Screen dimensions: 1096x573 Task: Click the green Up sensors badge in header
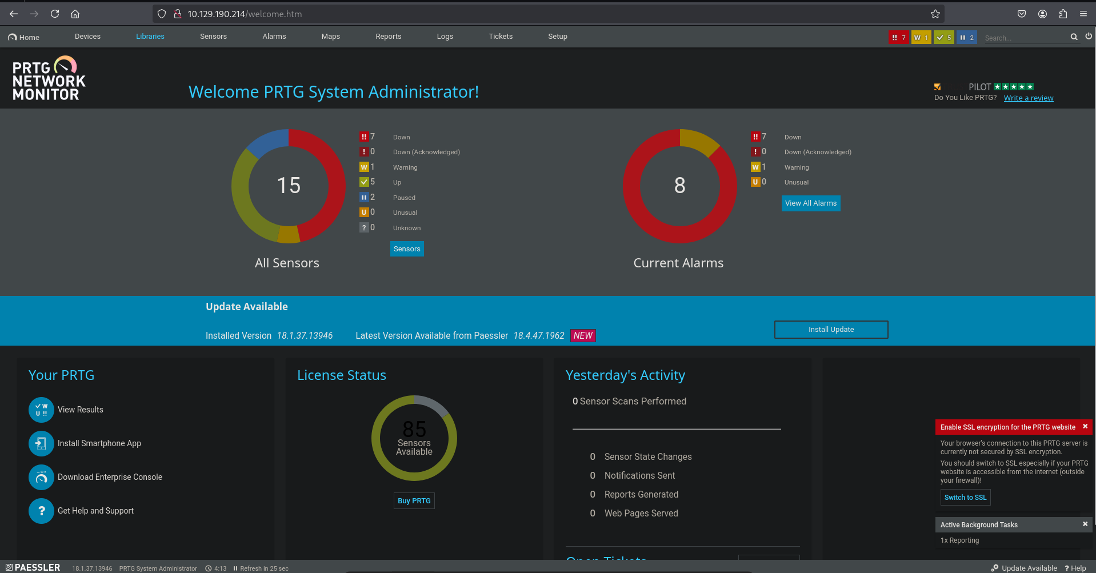pyautogui.click(x=943, y=38)
